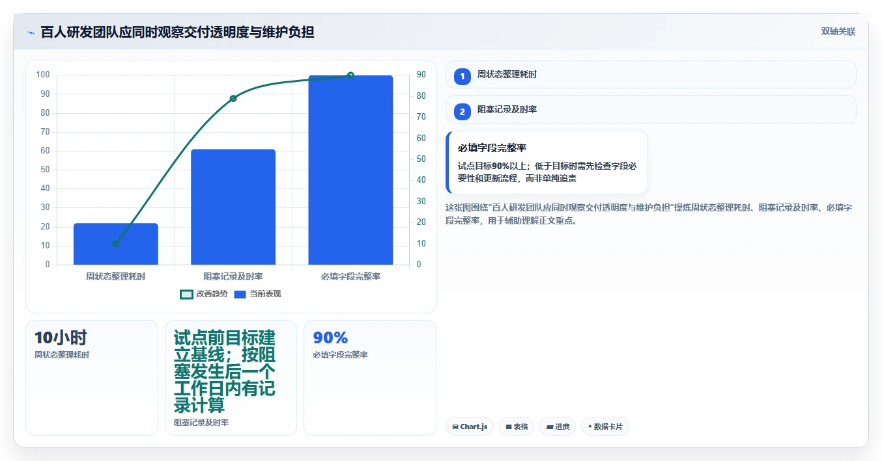Viewport: 882px width, 461px height.
Task: Click the lightning icon beside the title
Action: point(31,32)
